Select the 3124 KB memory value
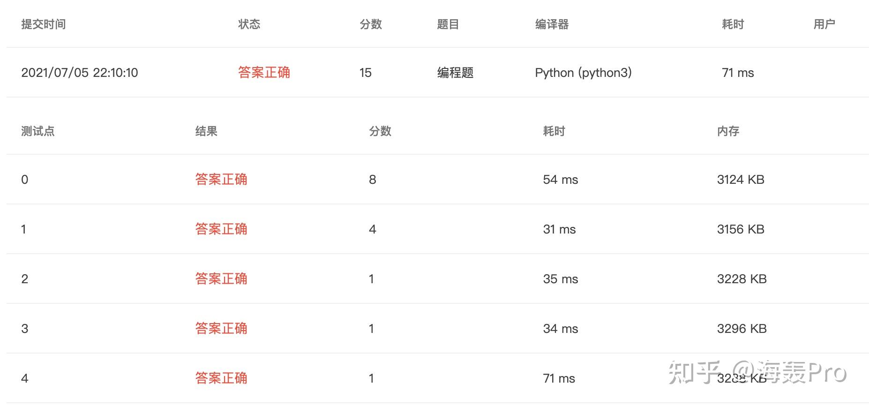 click(x=741, y=180)
